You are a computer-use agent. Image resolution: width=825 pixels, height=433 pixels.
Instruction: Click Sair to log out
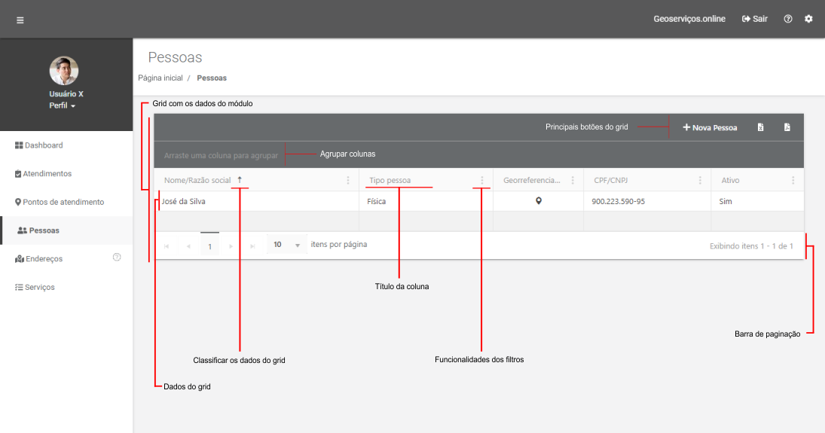point(755,19)
